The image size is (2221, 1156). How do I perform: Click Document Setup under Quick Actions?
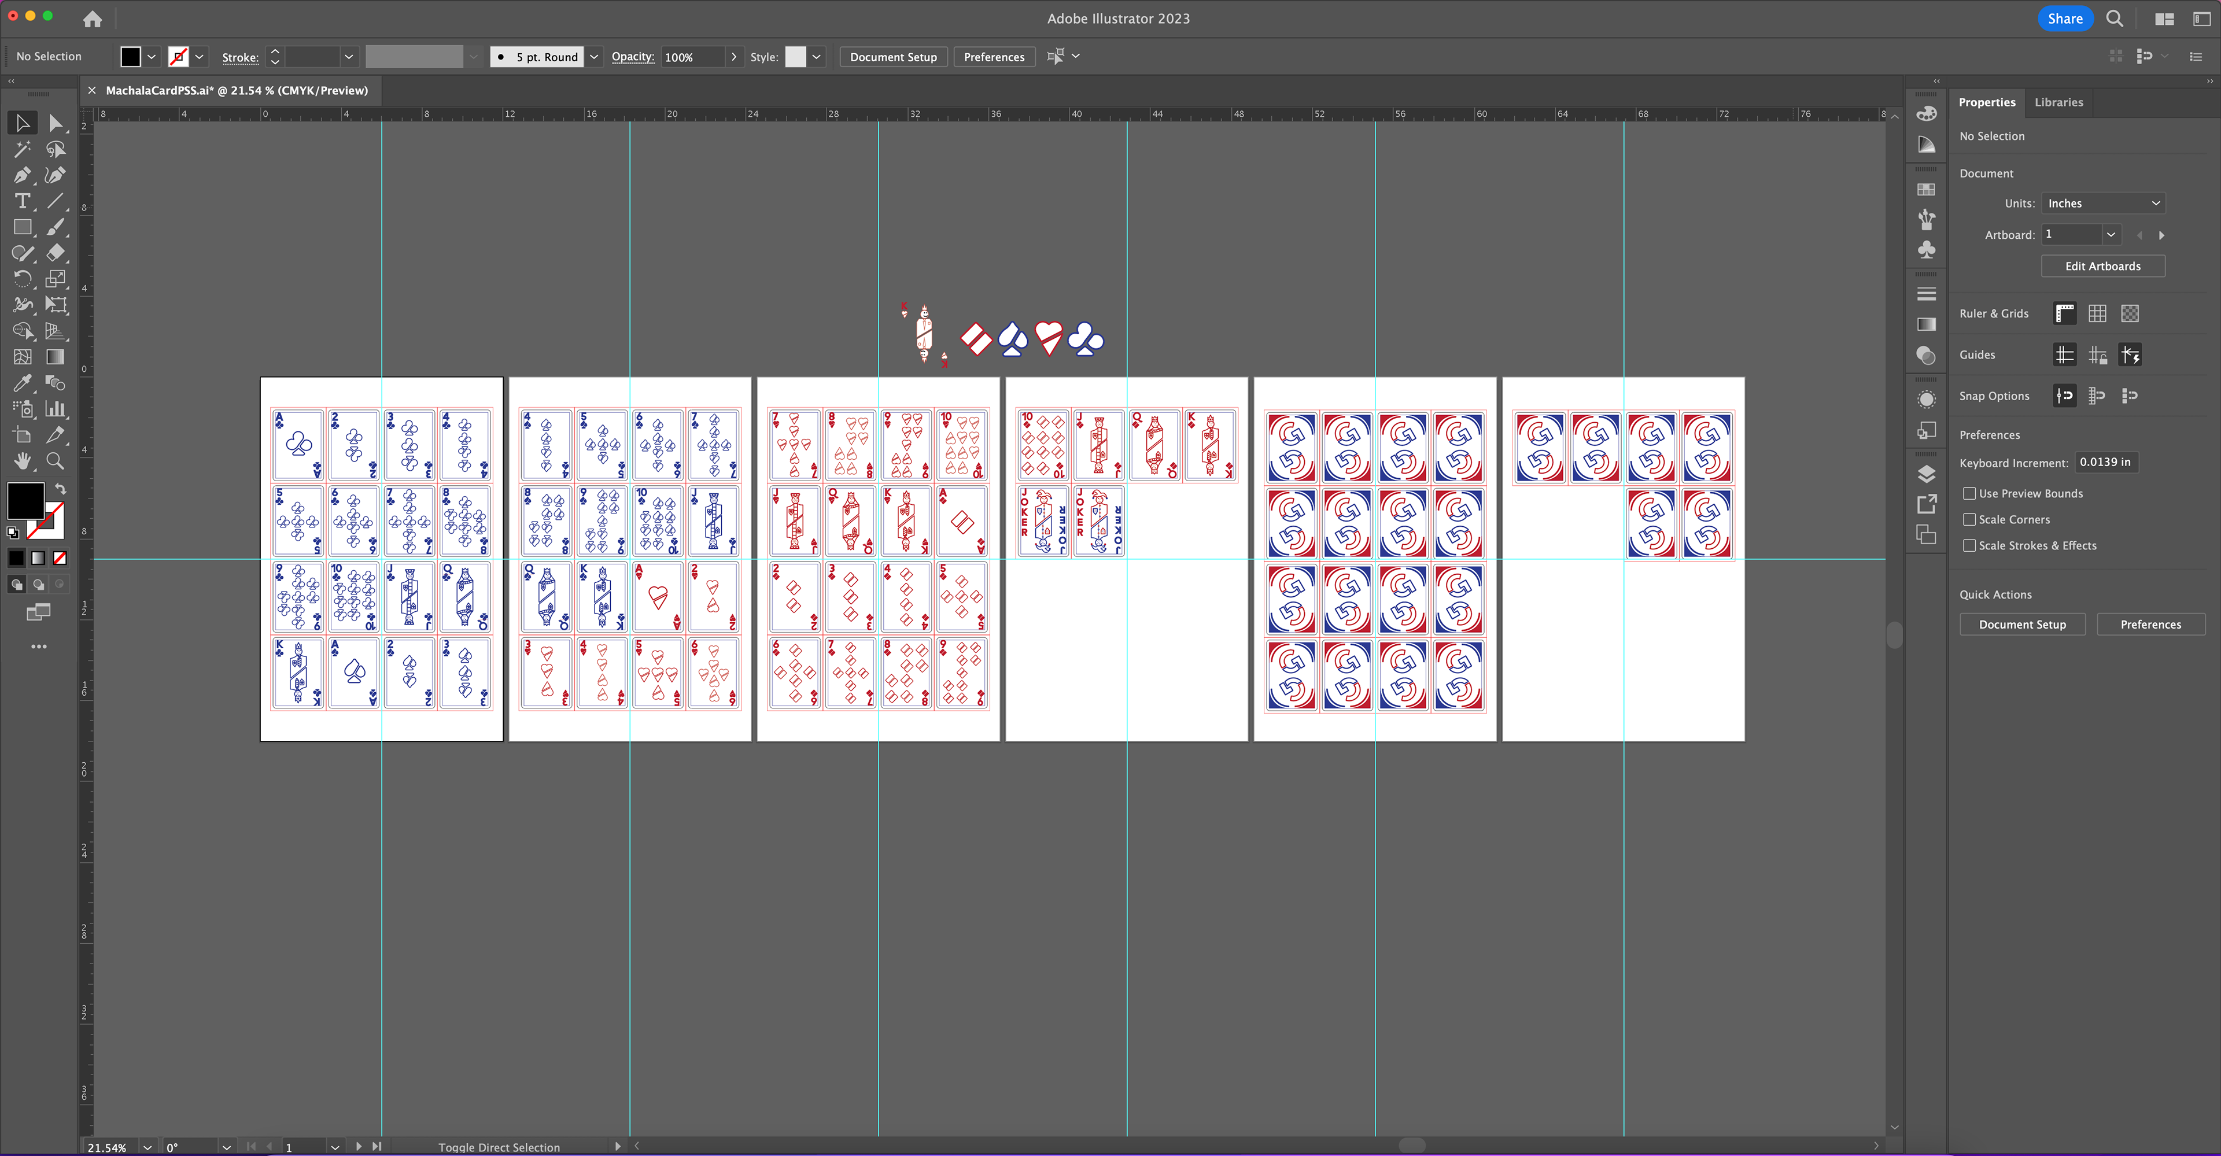[2022, 624]
